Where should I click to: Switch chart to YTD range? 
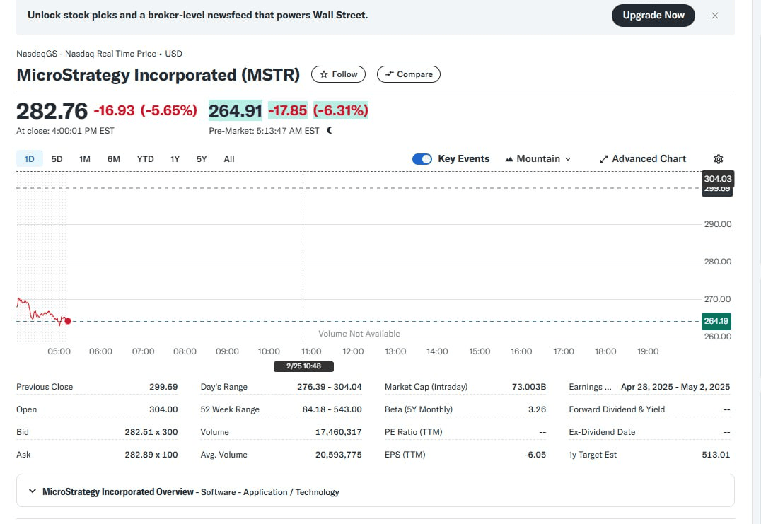pos(145,159)
